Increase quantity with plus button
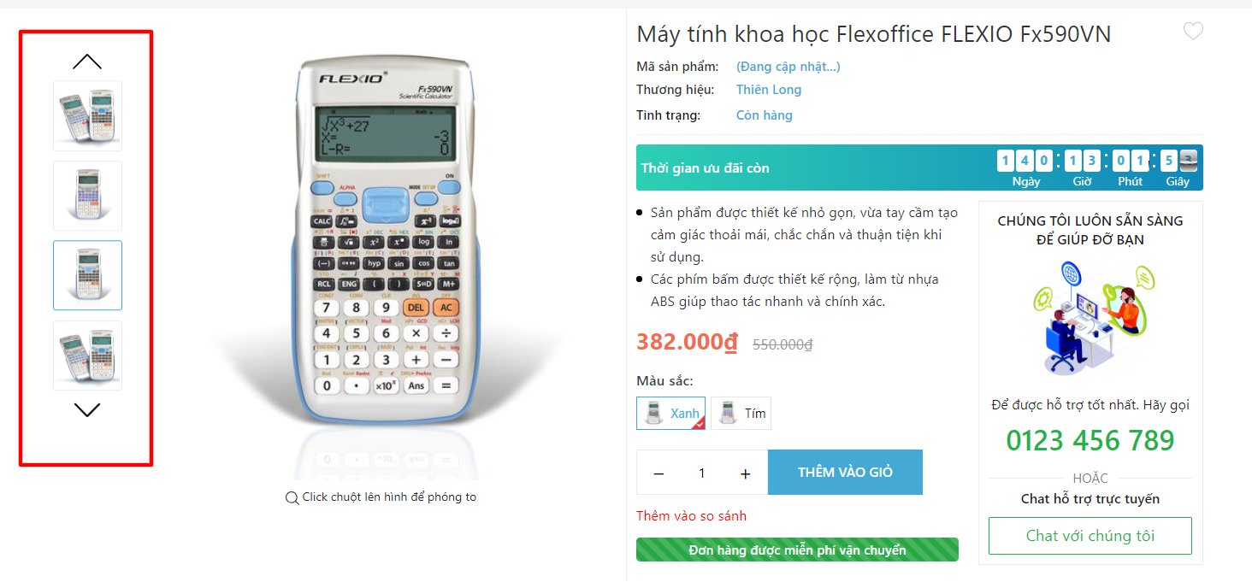 click(x=745, y=473)
